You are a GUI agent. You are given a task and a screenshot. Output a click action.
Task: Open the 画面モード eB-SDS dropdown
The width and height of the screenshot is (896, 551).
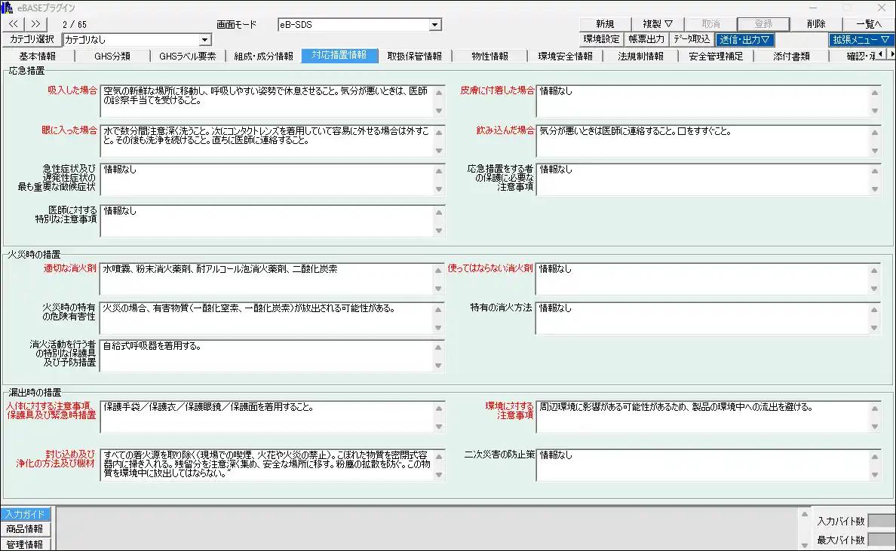pos(434,25)
